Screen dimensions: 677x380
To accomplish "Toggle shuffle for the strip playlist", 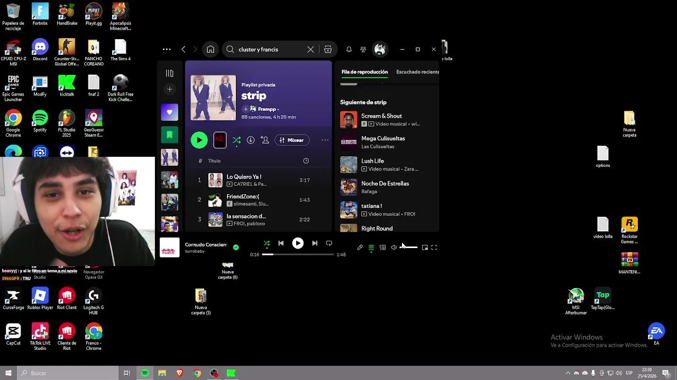I will pyautogui.click(x=236, y=140).
